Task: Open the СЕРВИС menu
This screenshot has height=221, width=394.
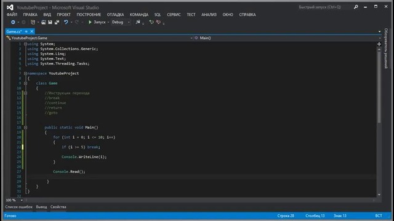Action: 174,15
